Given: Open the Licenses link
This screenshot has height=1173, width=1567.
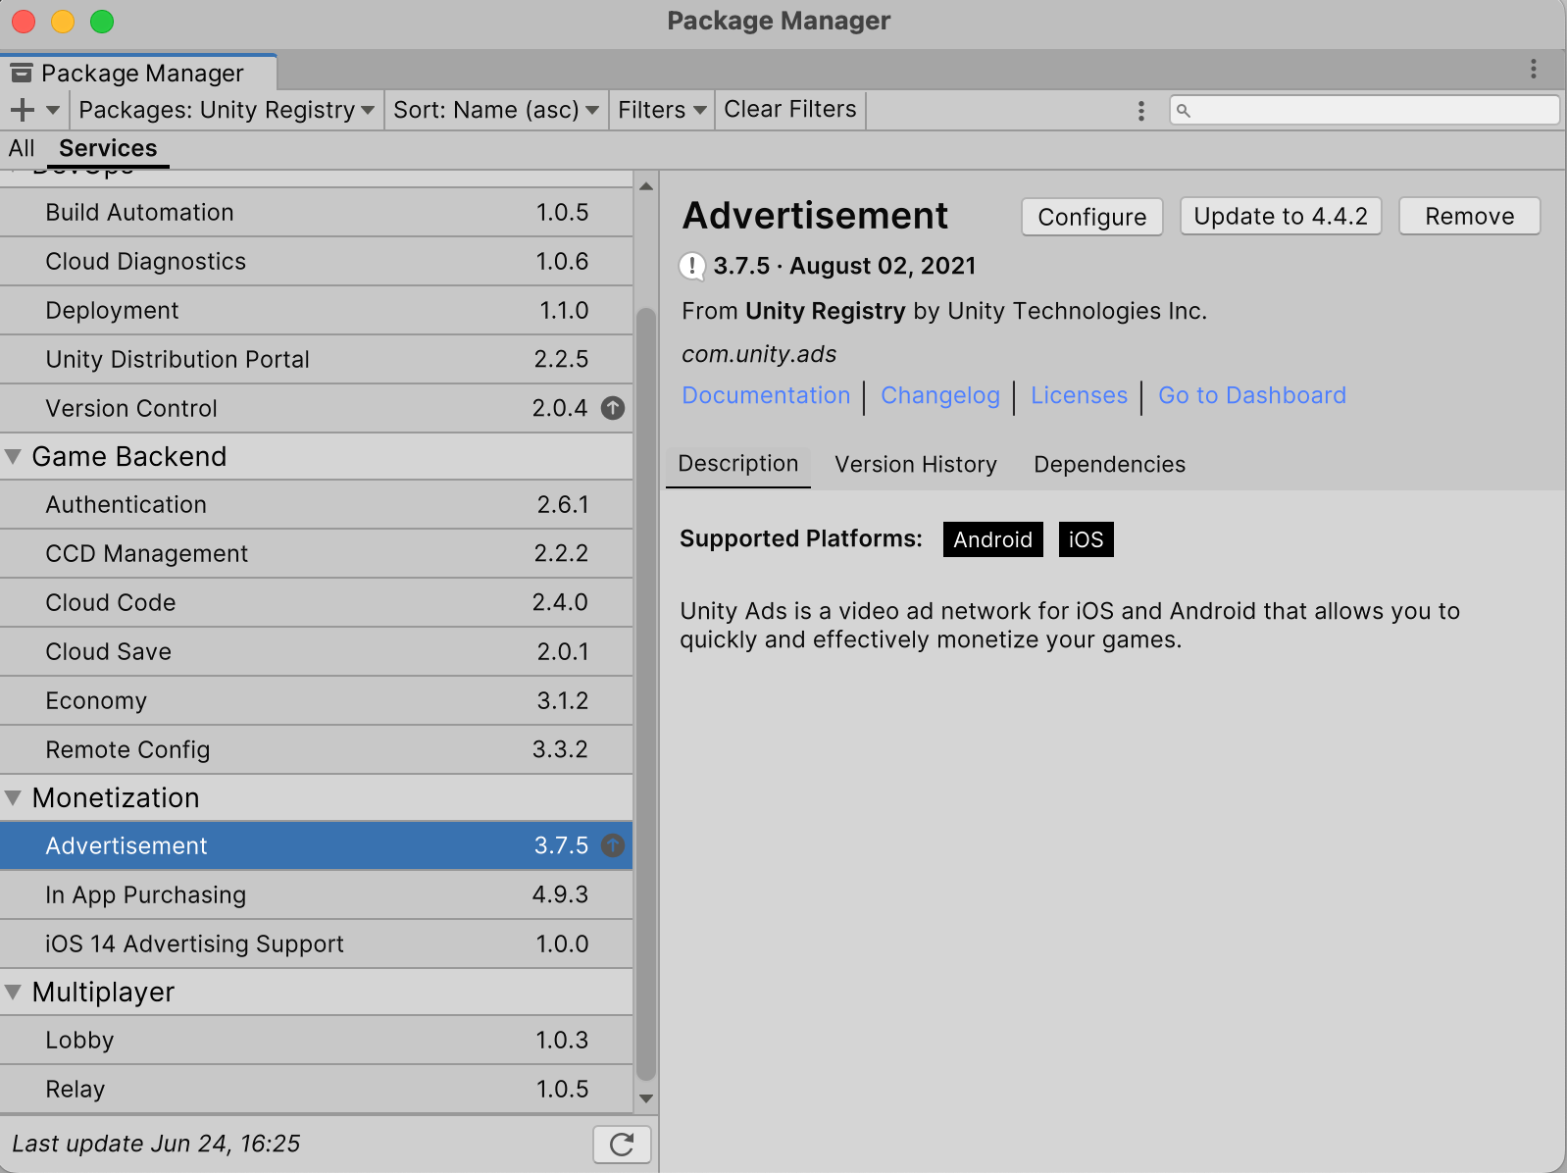Looking at the screenshot, I should (x=1079, y=395).
